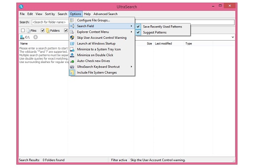Sort results by Name column header
257x168 pixels.
point(24,43)
